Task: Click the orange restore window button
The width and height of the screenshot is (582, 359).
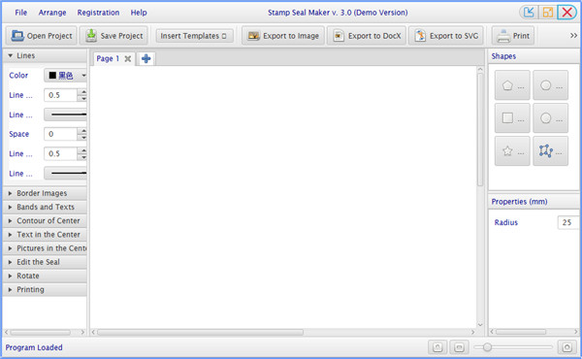Action: (x=548, y=13)
